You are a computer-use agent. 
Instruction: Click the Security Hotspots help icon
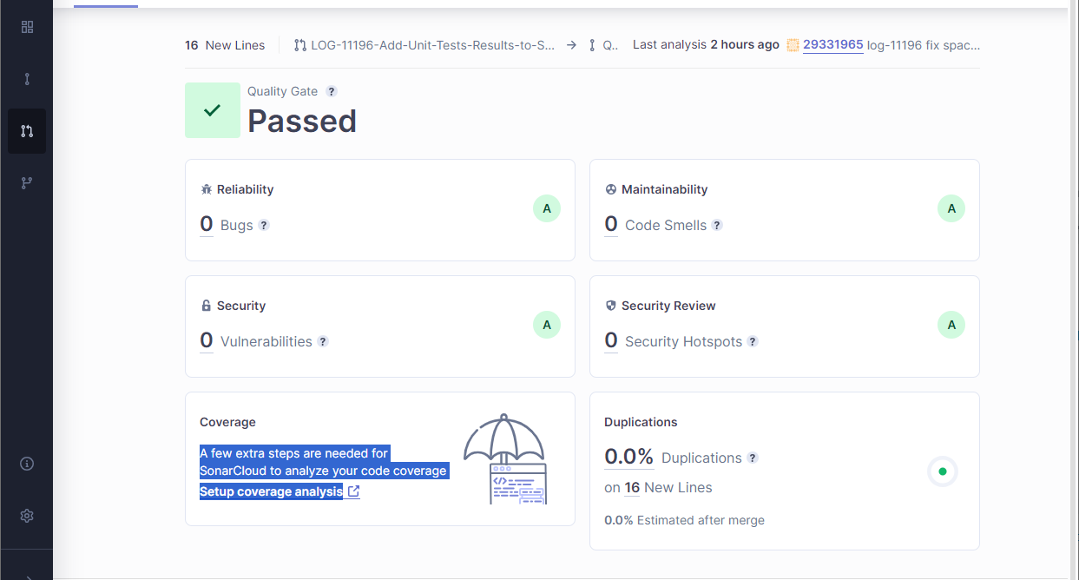pos(753,341)
